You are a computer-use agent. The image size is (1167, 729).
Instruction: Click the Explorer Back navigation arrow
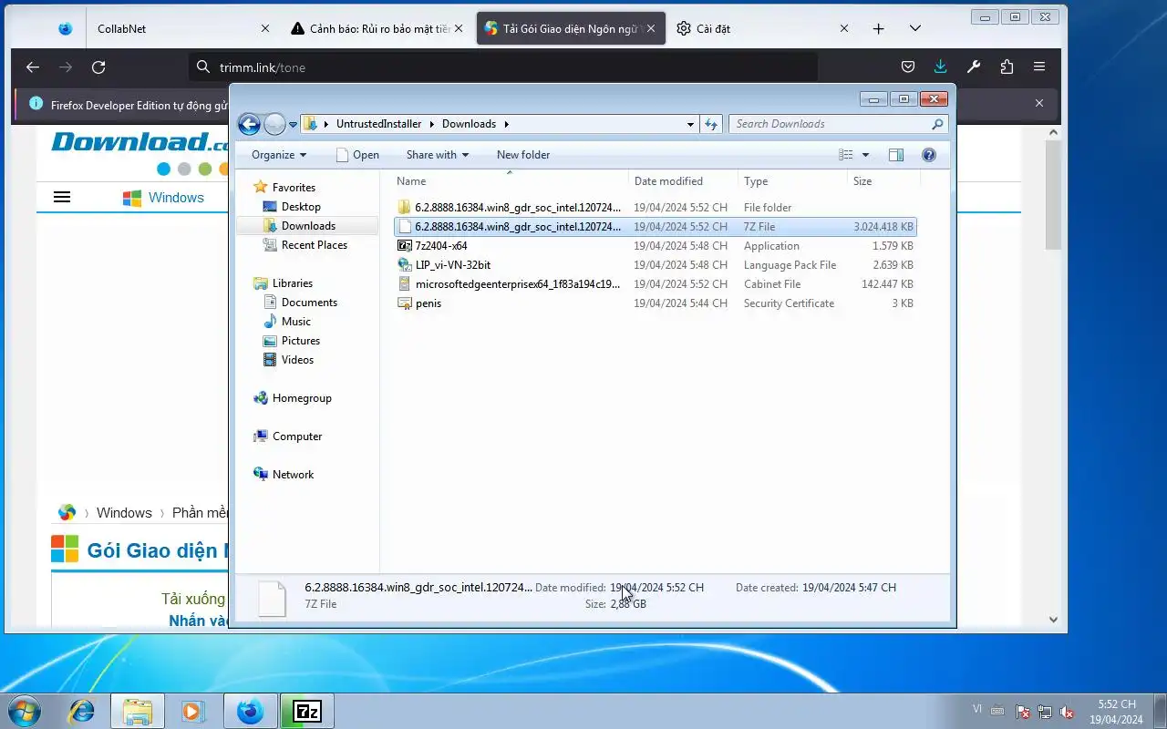click(249, 124)
